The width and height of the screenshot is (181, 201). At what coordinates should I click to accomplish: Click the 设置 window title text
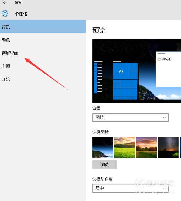click(x=18, y=2)
